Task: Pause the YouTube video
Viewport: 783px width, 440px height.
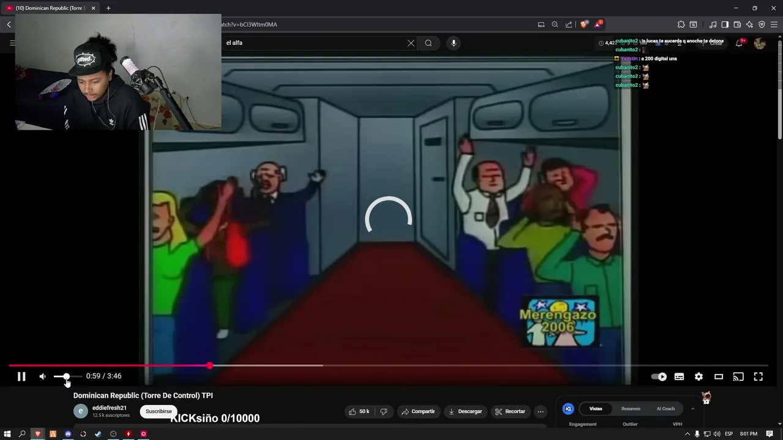Action: (21, 376)
